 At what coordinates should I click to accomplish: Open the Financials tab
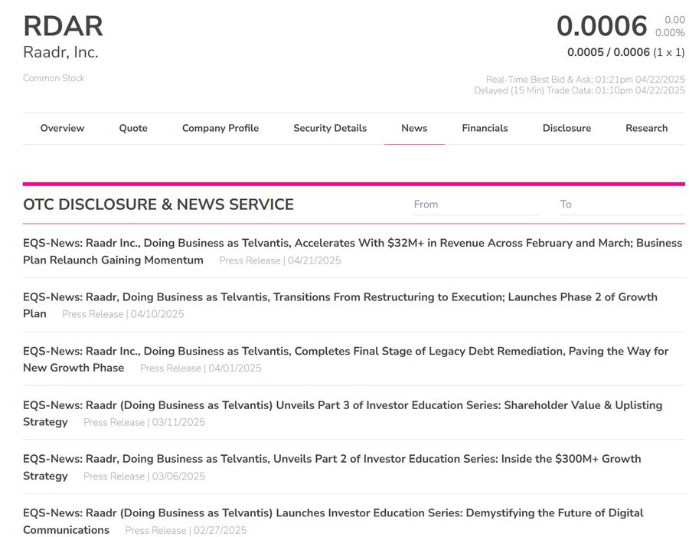click(485, 128)
